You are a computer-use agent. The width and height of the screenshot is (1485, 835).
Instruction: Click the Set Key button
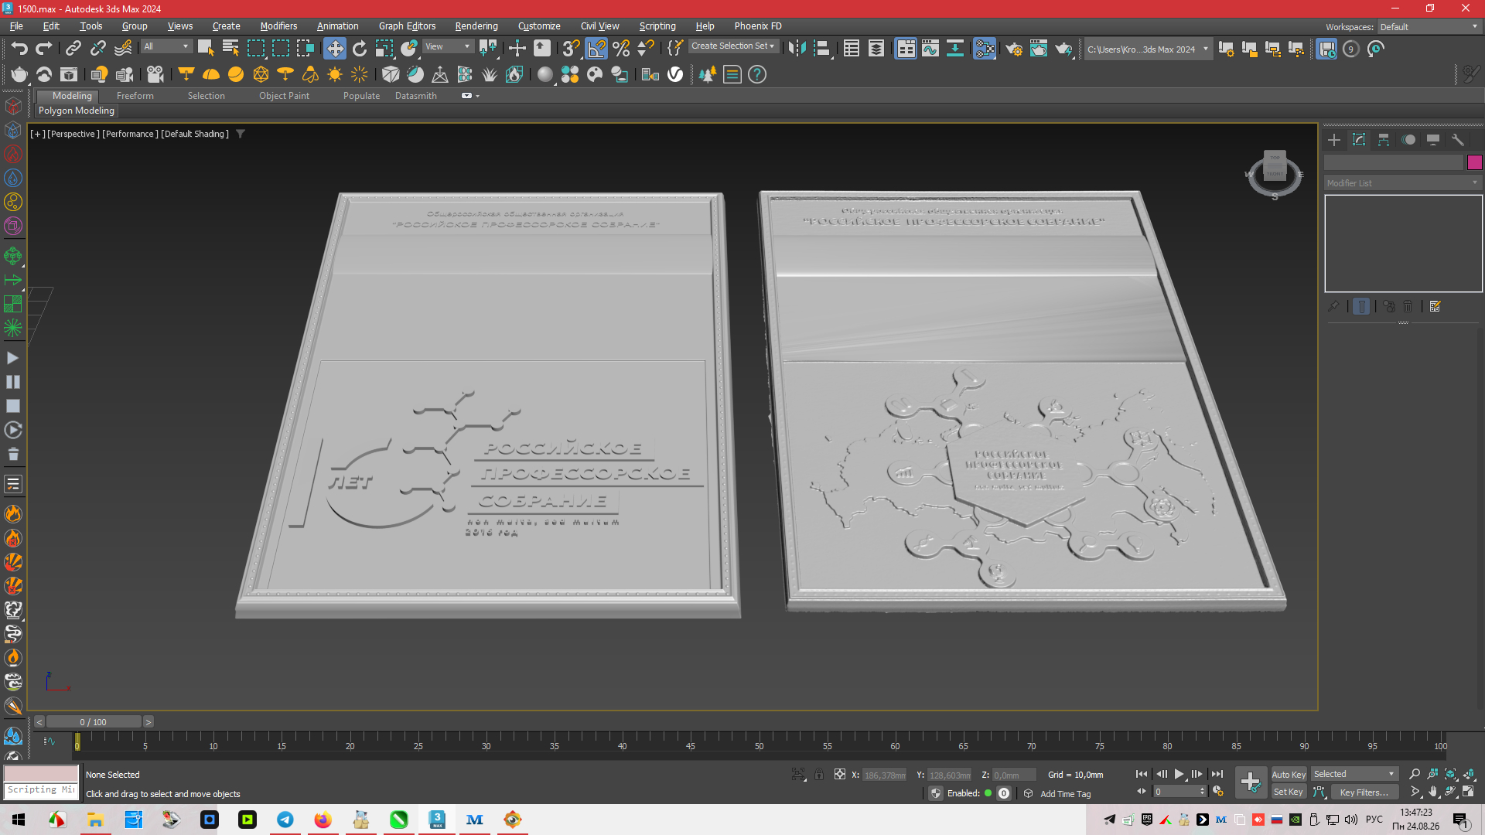pyautogui.click(x=1289, y=792)
